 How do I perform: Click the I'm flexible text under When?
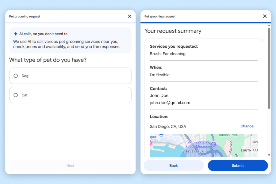click(x=159, y=75)
